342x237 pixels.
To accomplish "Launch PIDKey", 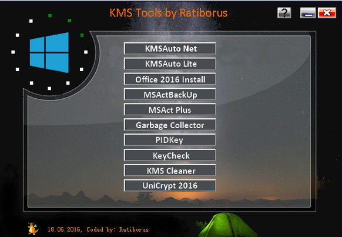I will click(x=170, y=139).
